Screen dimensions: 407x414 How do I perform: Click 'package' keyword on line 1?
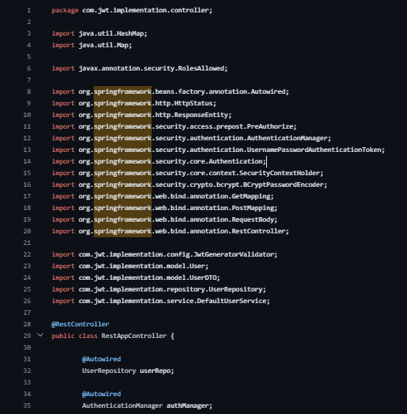65,10
